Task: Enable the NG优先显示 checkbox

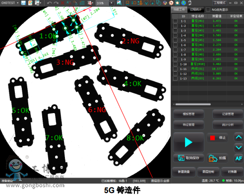Action: (x=208, y=10)
